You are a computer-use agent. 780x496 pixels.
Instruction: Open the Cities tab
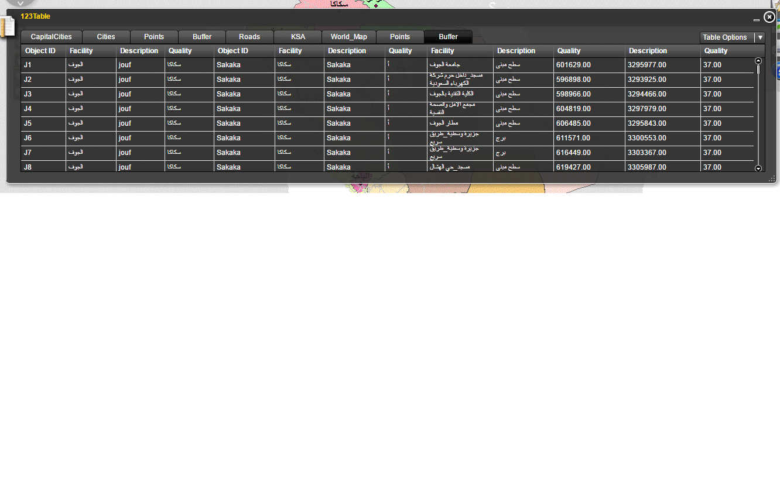pyautogui.click(x=106, y=37)
